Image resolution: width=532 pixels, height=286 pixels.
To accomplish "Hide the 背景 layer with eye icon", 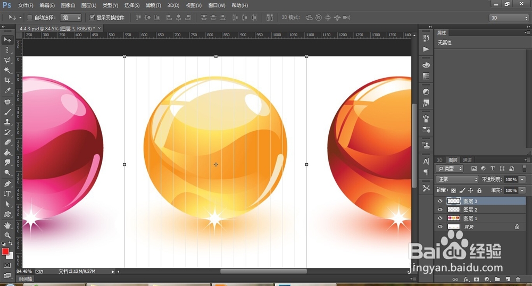I will pos(440,226).
